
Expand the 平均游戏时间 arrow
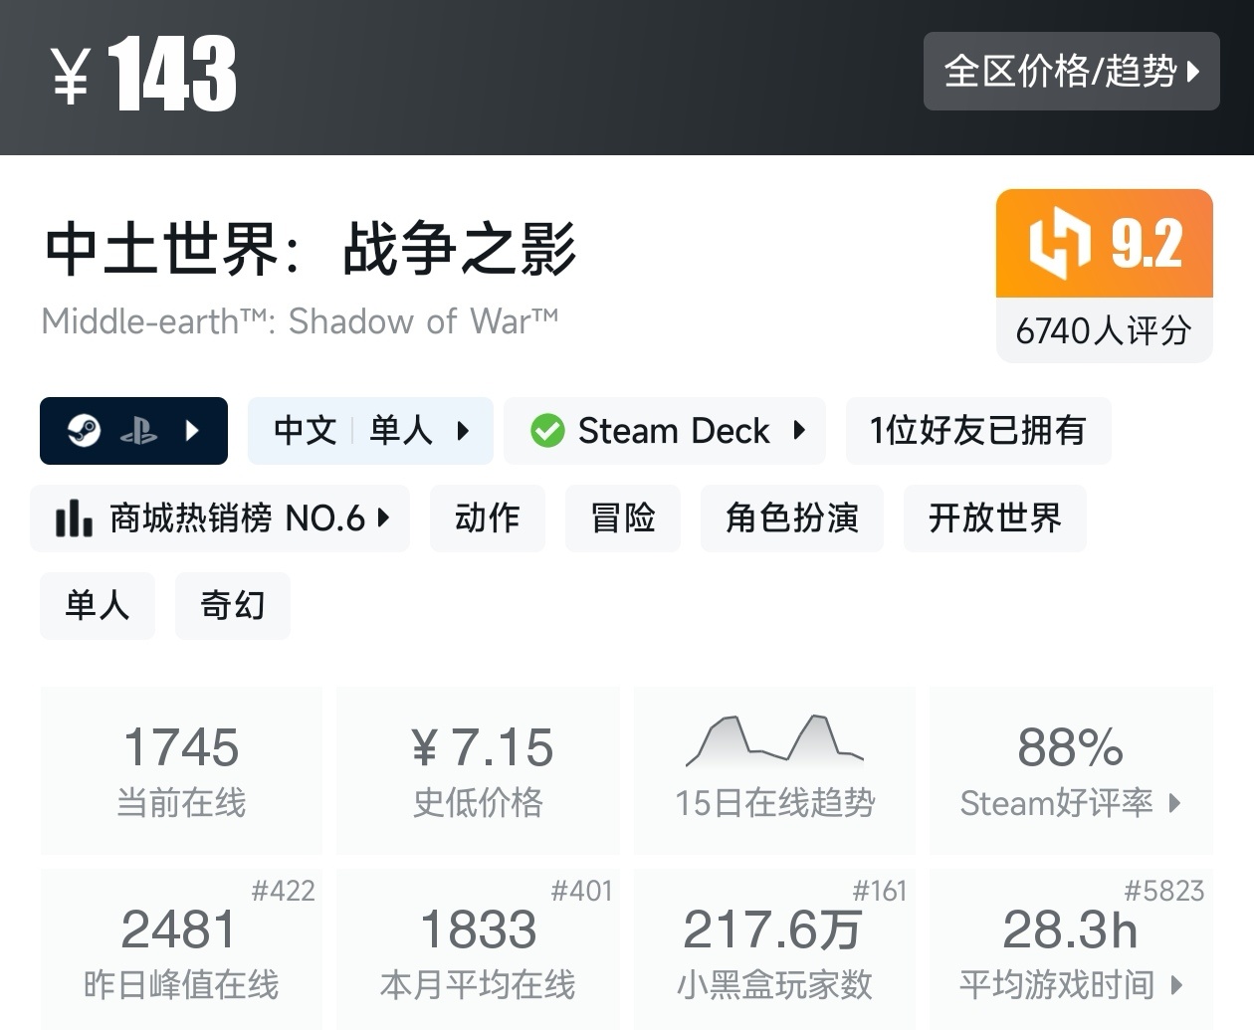point(1177,985)
